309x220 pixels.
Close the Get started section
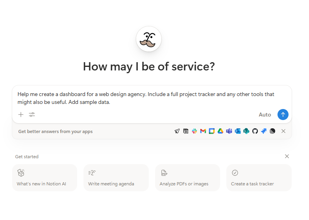(x=287, y=156)
